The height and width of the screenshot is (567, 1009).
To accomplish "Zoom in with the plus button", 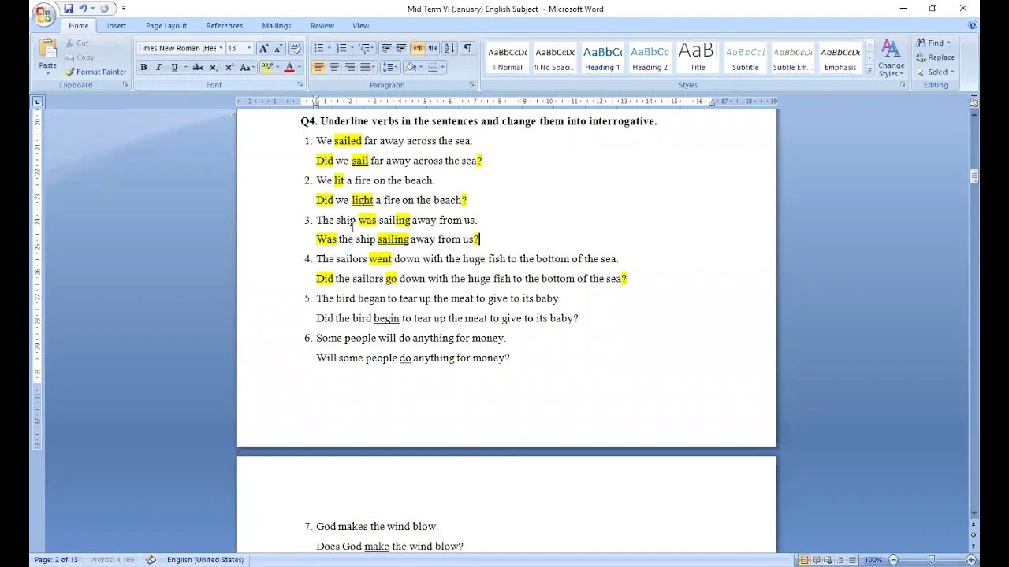I will [x=970, y=560].
